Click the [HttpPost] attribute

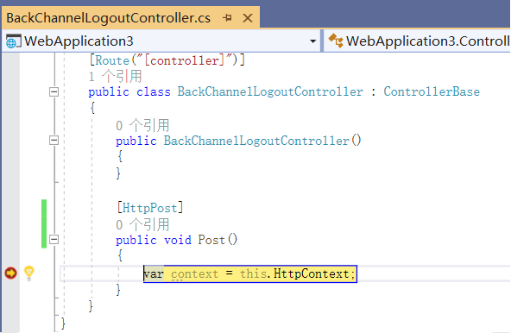click(x=150, y=208)
